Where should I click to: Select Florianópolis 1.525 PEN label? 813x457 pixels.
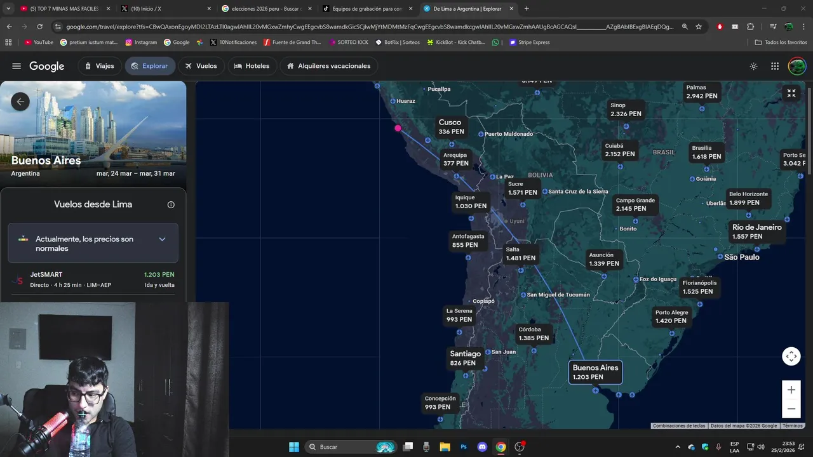[699, 287]
